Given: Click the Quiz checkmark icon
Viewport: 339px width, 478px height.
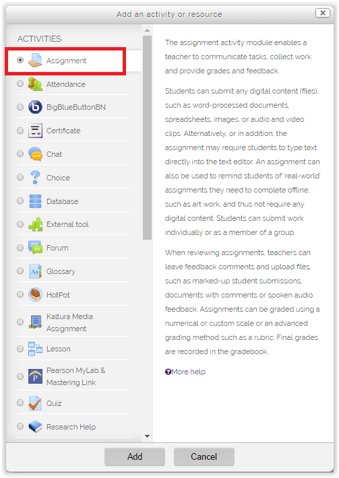Looking at the screenshot, I should [x=35, y=403].
